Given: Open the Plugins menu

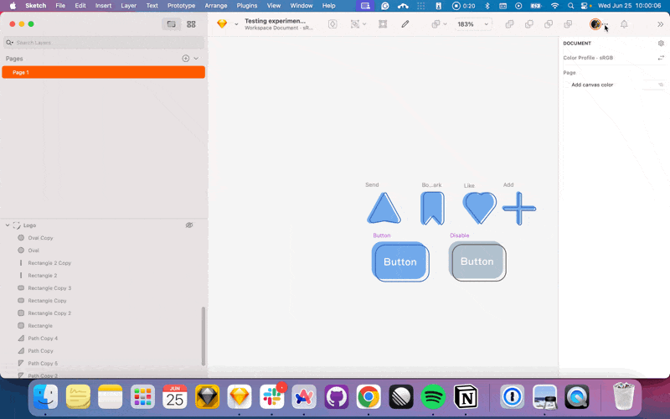Looking at the screenshot, I should tap(247, 6).
